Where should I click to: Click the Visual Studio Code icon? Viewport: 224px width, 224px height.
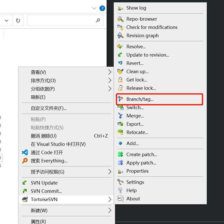(x=25, y=152)
